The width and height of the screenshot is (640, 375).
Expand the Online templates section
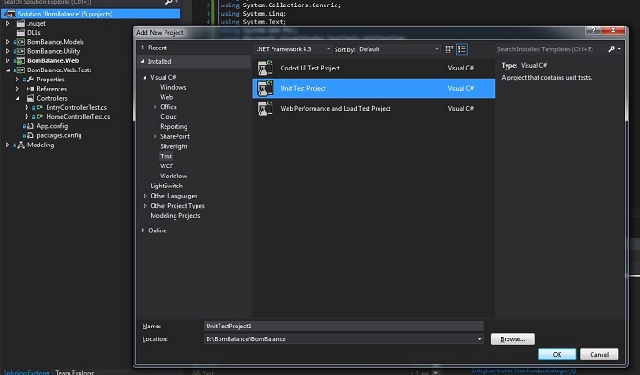click(x=143, y=230)
